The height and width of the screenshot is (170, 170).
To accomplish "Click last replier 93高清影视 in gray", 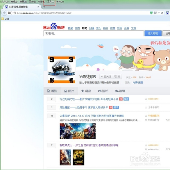I will 154,120.
